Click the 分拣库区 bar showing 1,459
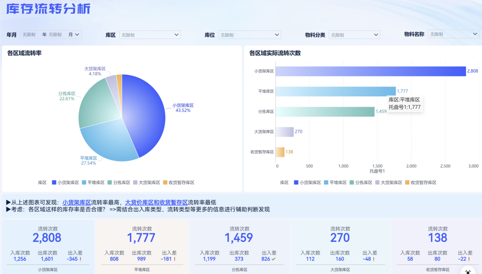The height and width of the screenshot is (274, 482). click(326, 111)
